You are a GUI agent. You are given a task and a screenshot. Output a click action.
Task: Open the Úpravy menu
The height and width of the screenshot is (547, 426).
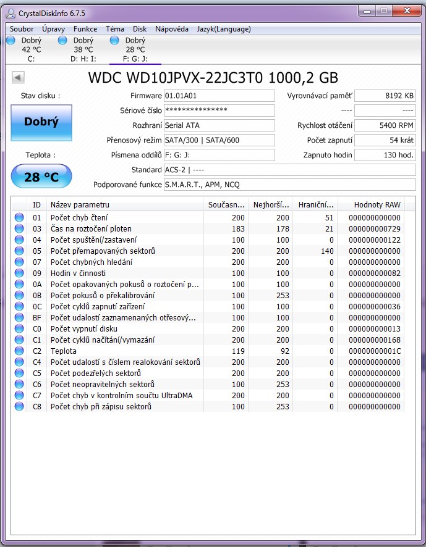(x=53, y=29)
